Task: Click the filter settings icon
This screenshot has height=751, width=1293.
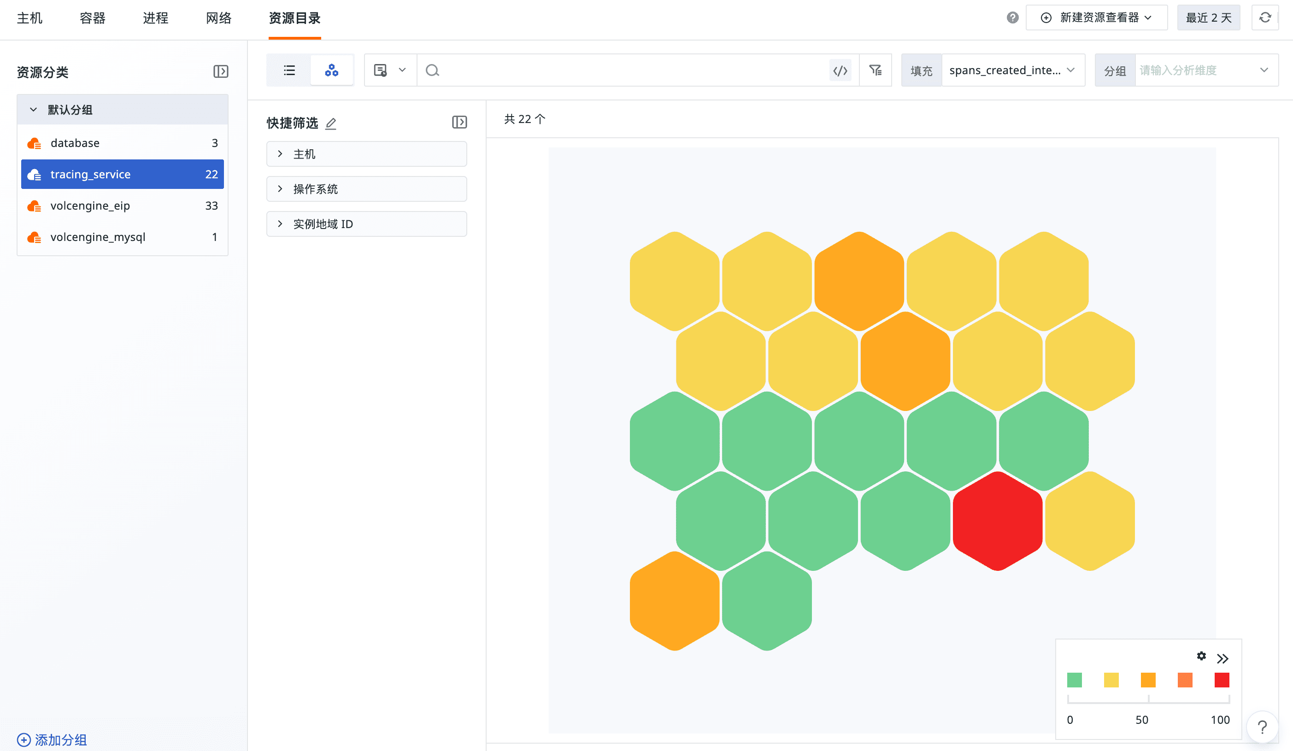Action: (876, 70)
